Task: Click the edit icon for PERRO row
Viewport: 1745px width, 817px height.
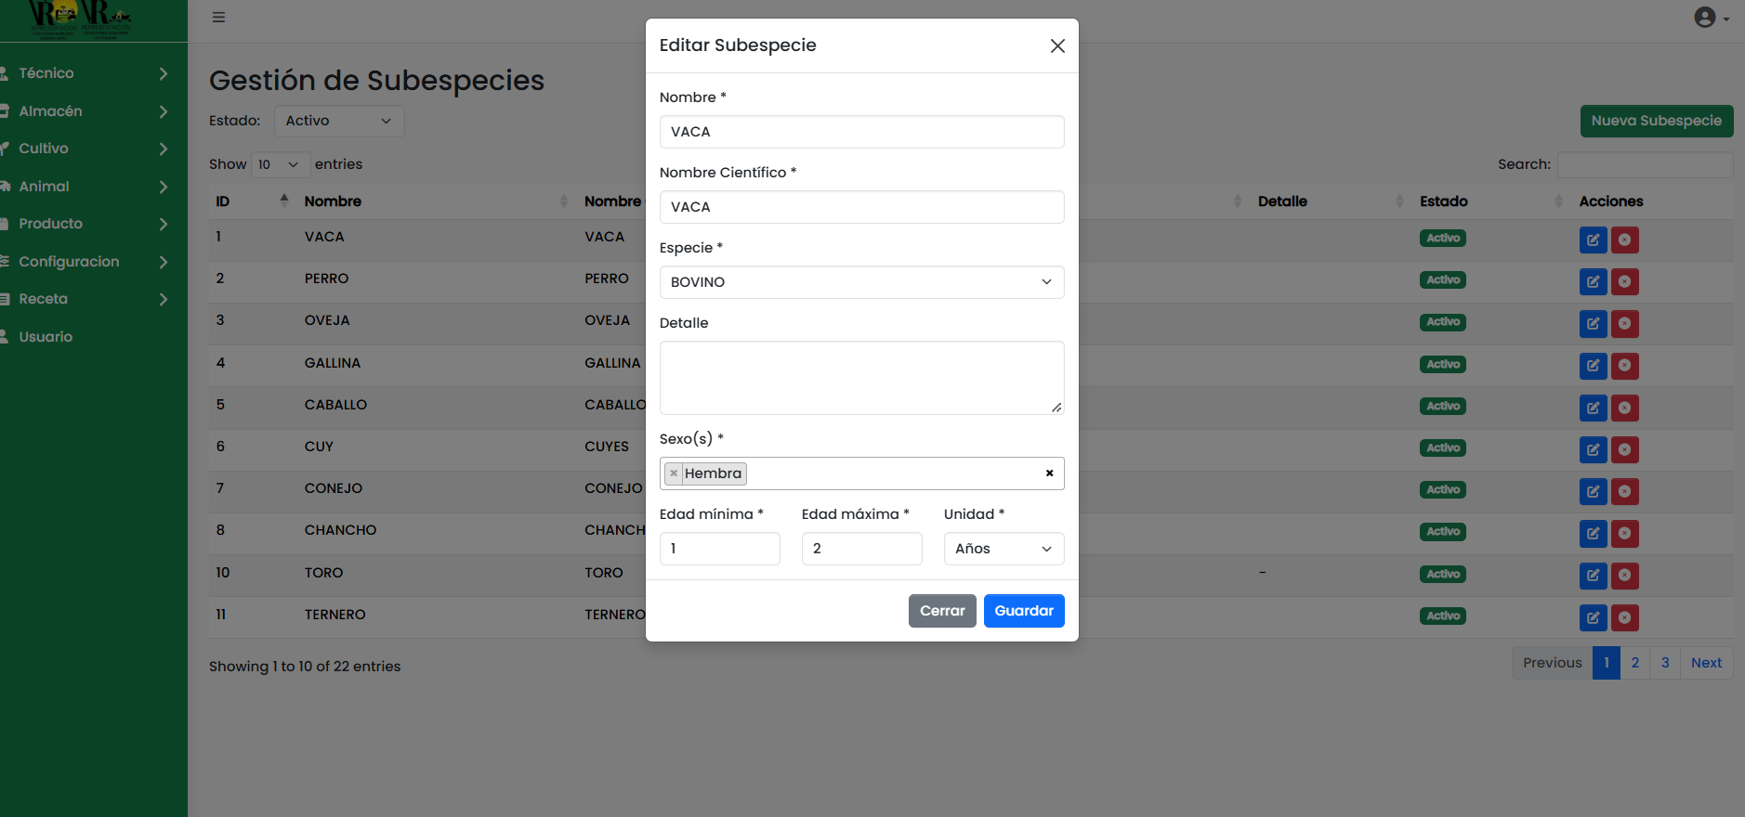Action: [1593, 281]
